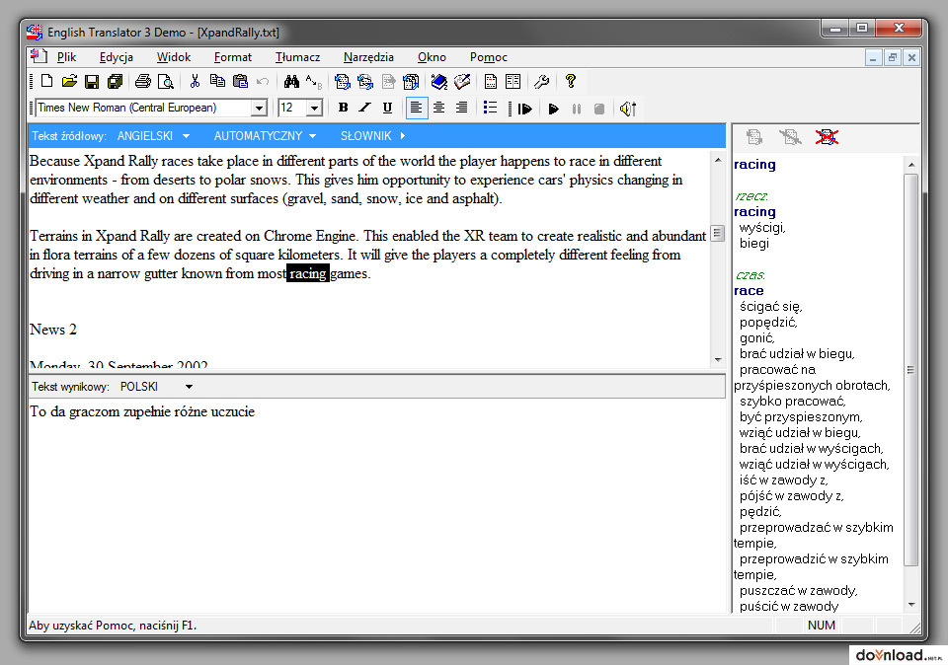Click the second grayed struck-through document icon in dictionary panel
The width and height of the screenshot is (948, 665).
click(x=790, y=137)
